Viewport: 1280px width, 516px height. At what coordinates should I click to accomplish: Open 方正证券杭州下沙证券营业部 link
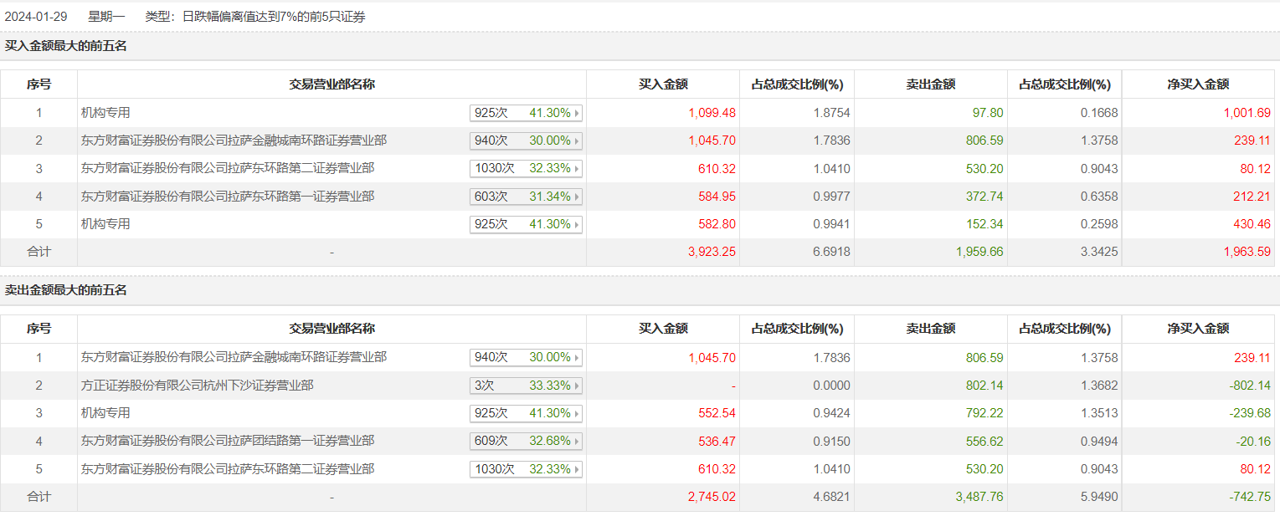coord(198,386)
